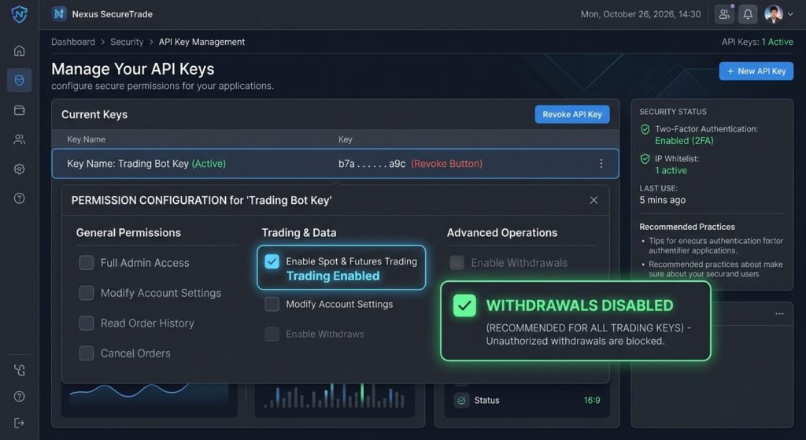Click the Nexus SecureTrade app logo
The height and width of the screenshot is (440, 806).
point(58,14)
